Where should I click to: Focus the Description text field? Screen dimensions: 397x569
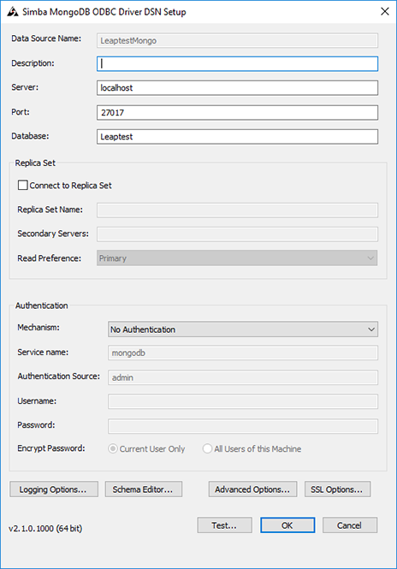pyautogui.click(x=237, y=63)
